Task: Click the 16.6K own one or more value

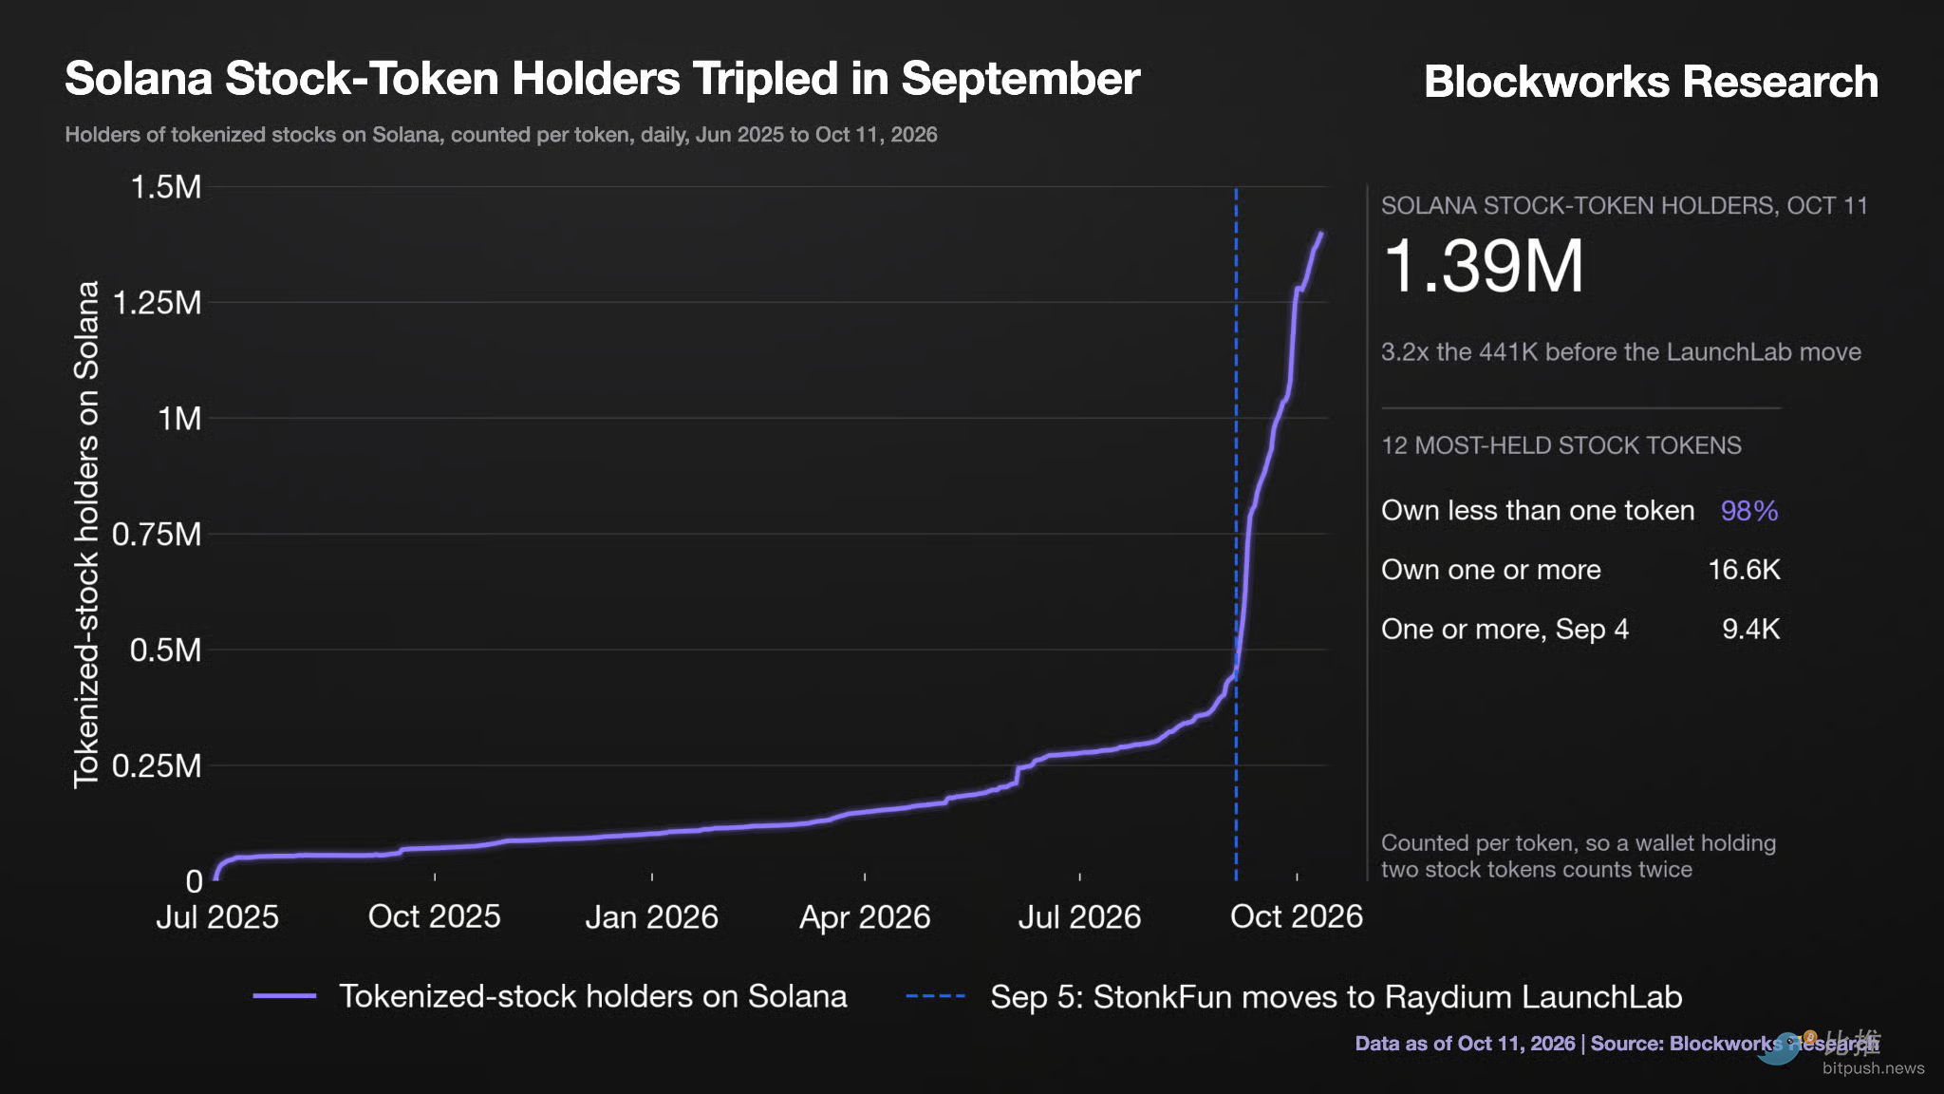Action: point(1744,570)
